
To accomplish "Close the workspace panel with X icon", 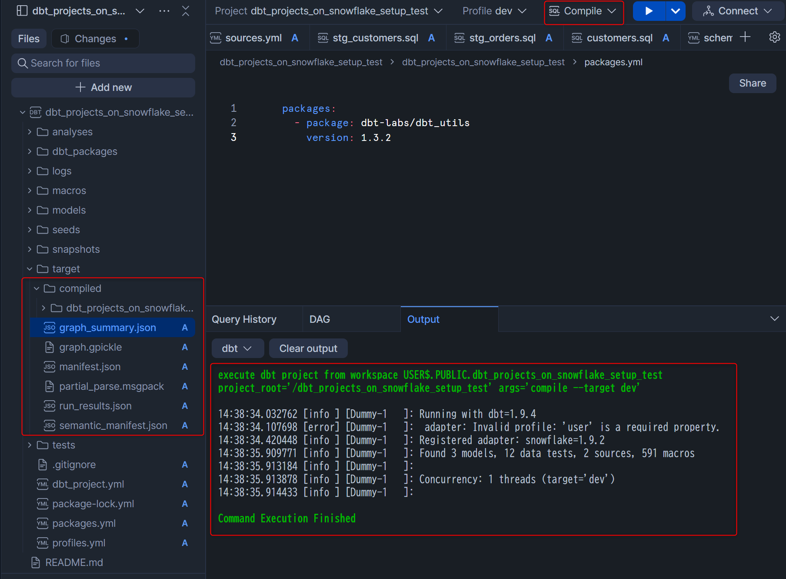I will [186, 11].
